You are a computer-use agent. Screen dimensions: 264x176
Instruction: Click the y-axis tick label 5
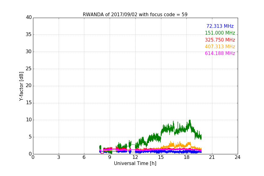point(30,137)
